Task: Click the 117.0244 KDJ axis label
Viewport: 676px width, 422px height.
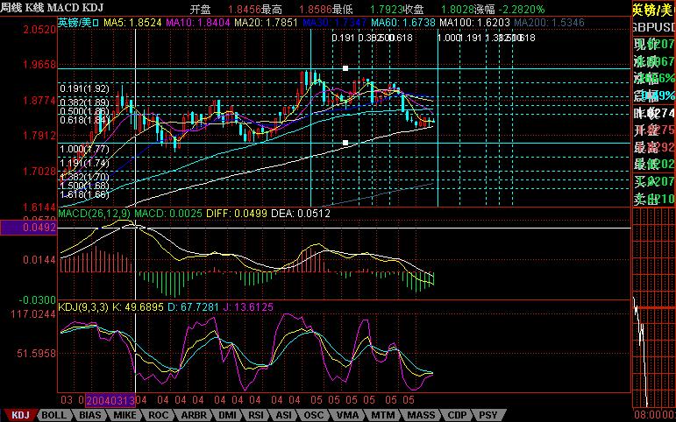Action: click(x=33, y=314)
